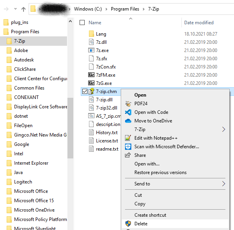This screenshot has height=230, width=234.
Task: Select Open in context menu
Action: coord(140,95)
